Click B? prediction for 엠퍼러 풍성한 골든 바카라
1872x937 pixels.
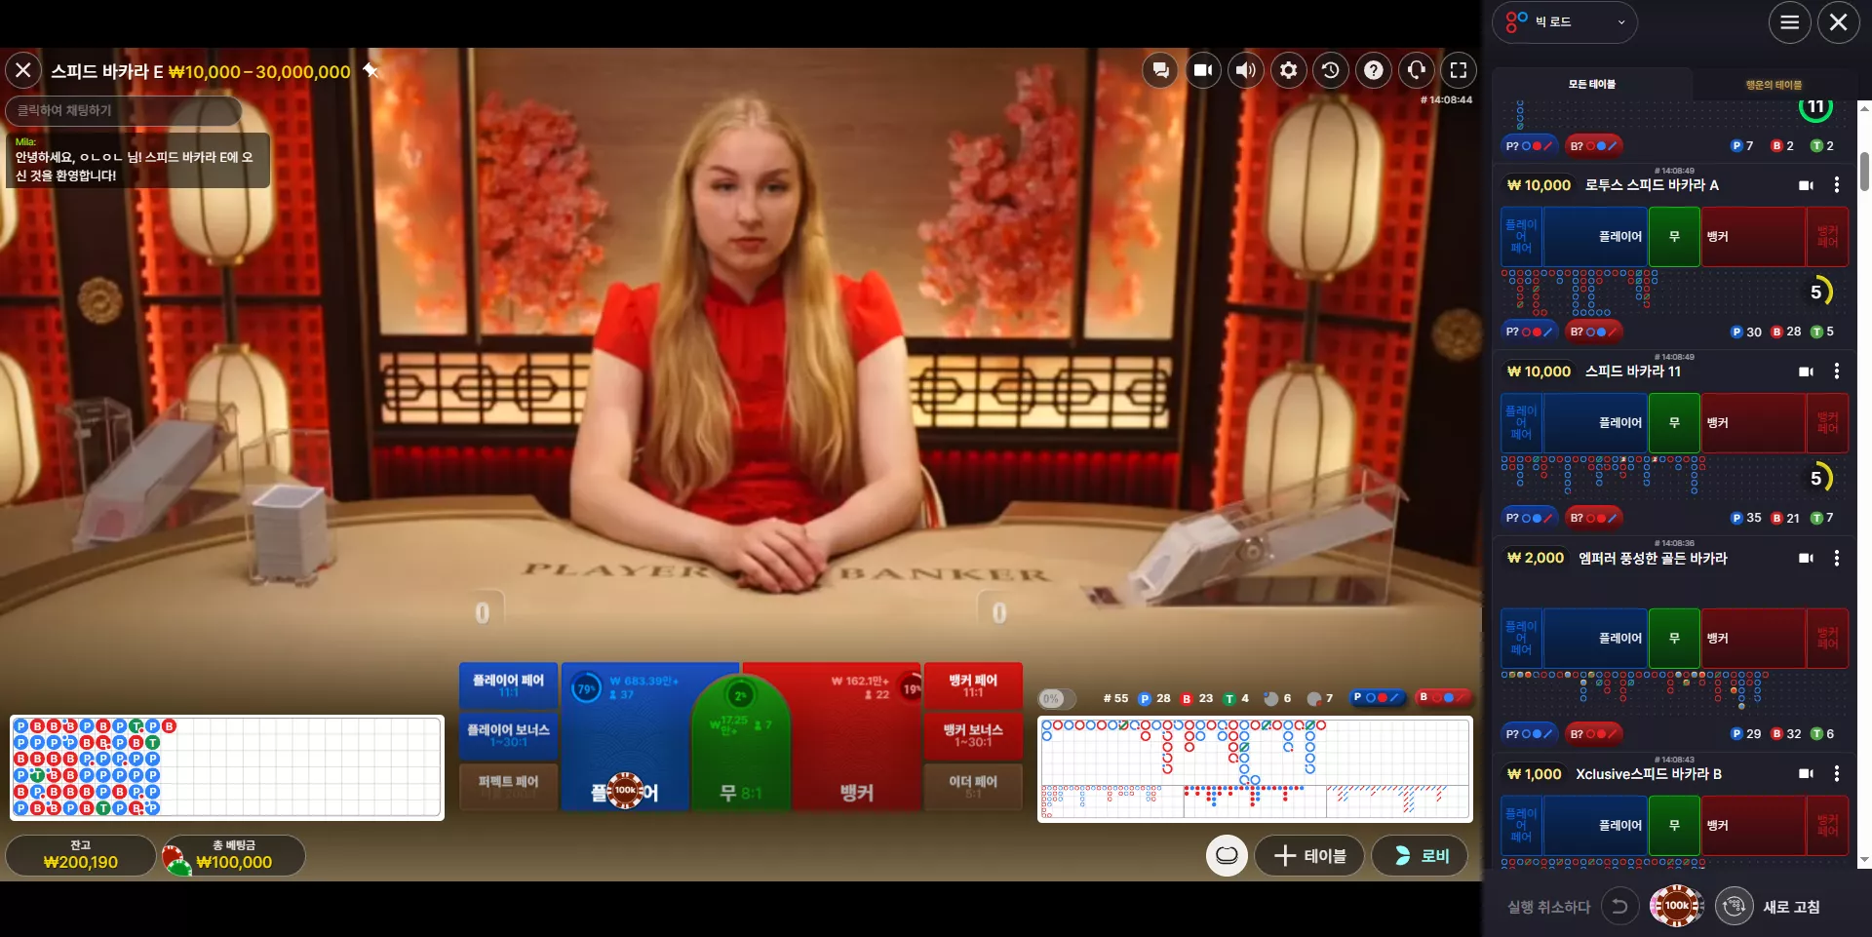[1594, 733]
